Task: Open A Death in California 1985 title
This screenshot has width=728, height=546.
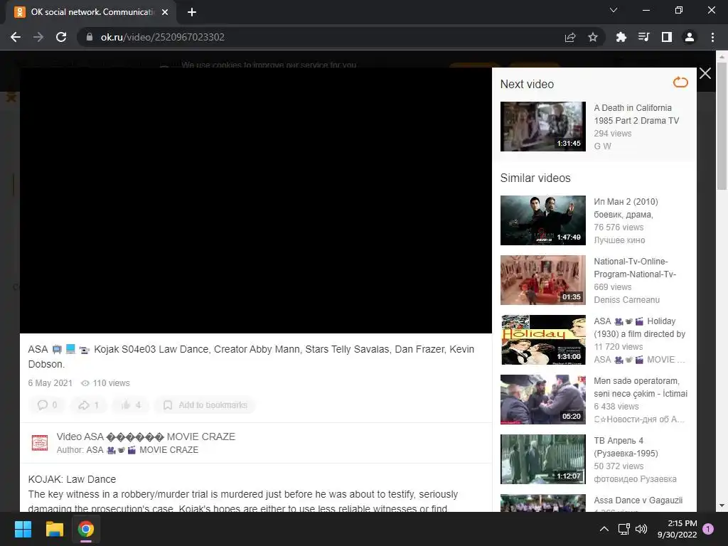Action: (x=636, y=114)
